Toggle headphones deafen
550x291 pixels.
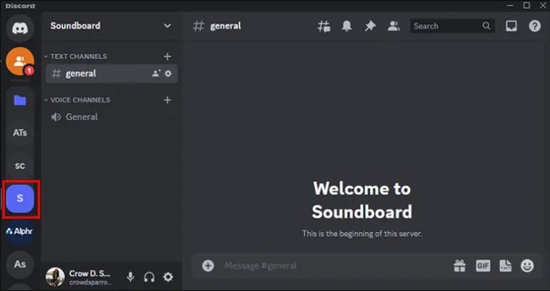click(x=149, y=277)
